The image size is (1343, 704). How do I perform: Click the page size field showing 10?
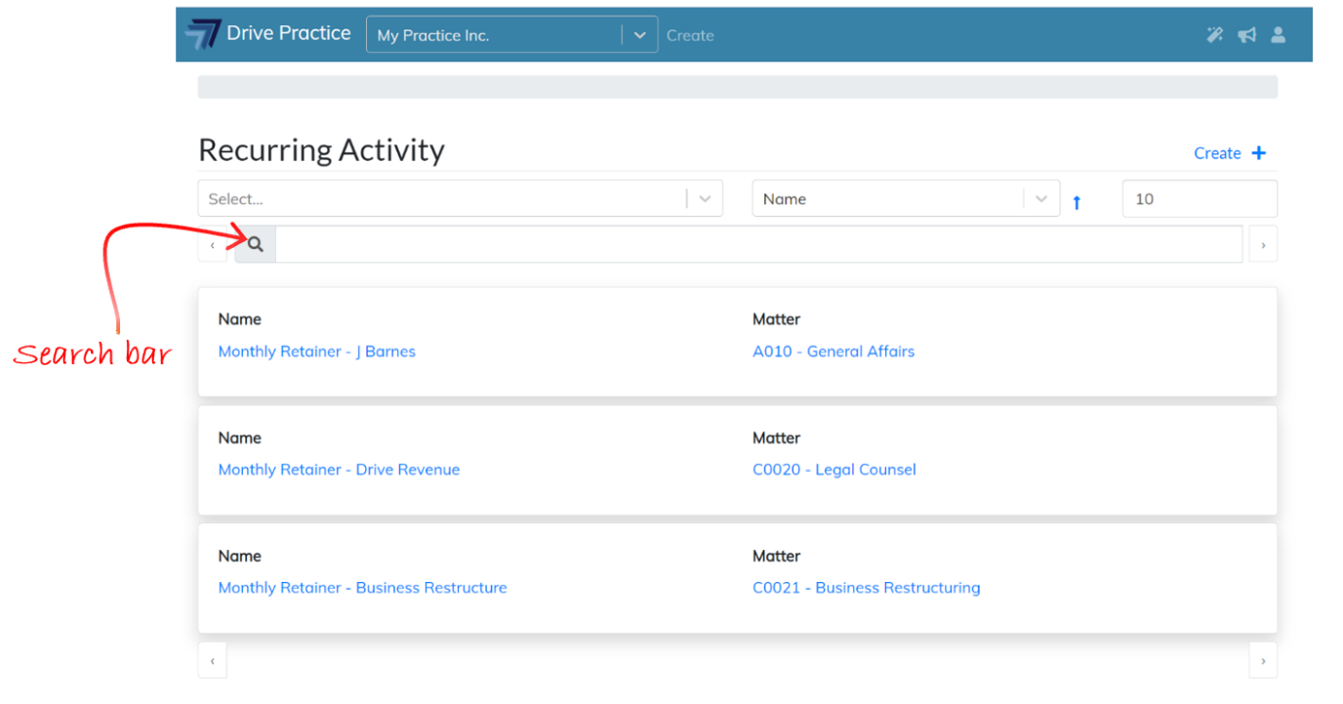(x=1200, y=198)
